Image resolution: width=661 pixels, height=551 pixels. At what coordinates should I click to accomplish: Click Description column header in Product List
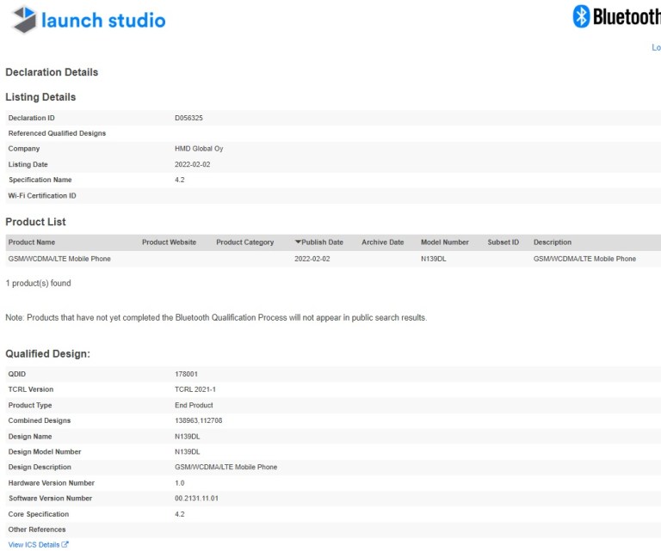pyautogui.click(x=552, y=242)
